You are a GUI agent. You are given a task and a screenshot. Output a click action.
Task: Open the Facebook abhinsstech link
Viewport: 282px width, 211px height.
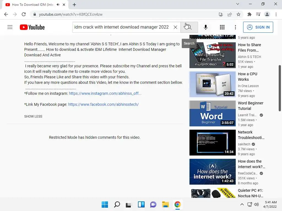click(104, 104)
